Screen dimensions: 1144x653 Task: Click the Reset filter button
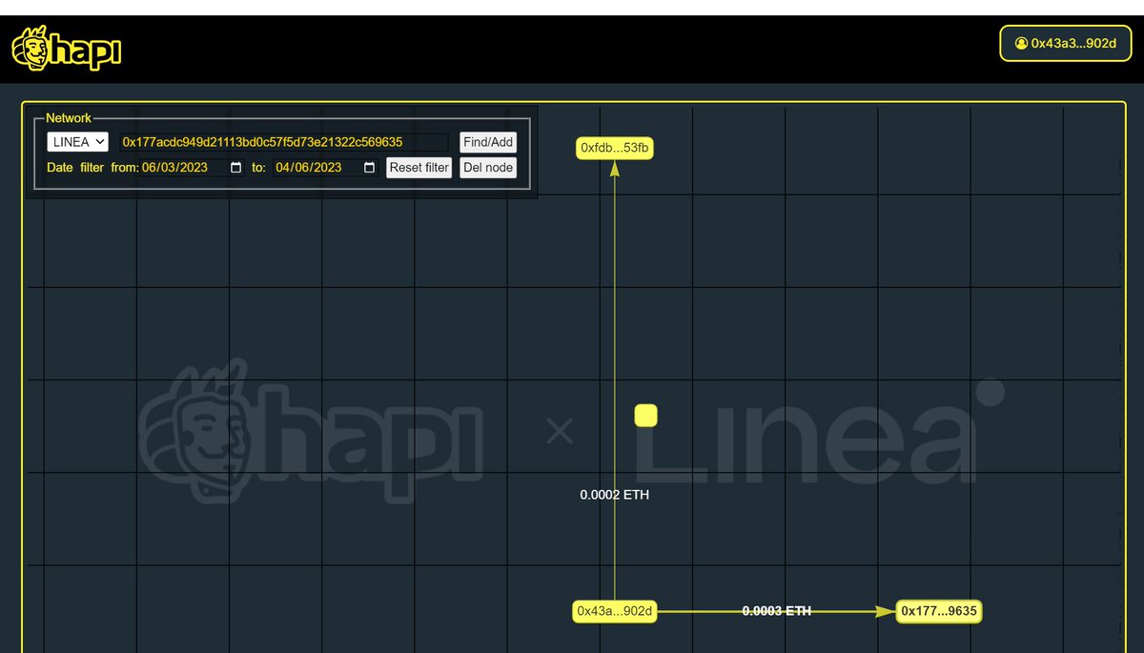pos(419,168)
